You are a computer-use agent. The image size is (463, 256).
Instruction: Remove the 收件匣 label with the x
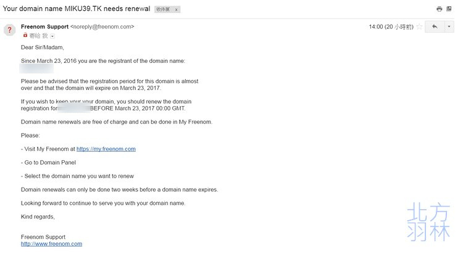click(x=177, y=9)
